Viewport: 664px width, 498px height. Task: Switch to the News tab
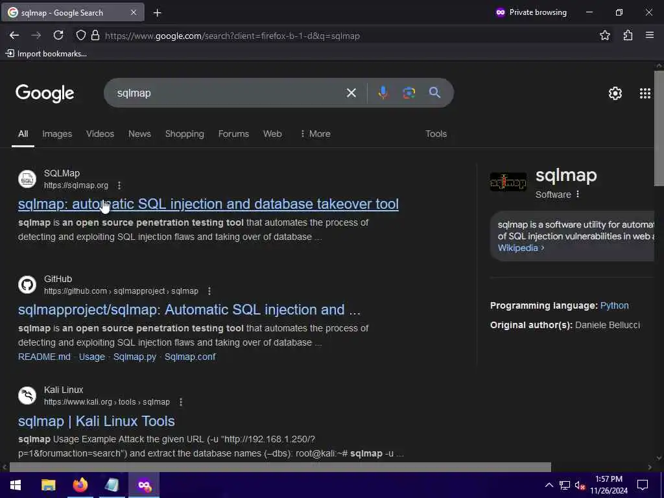(140, 134)
